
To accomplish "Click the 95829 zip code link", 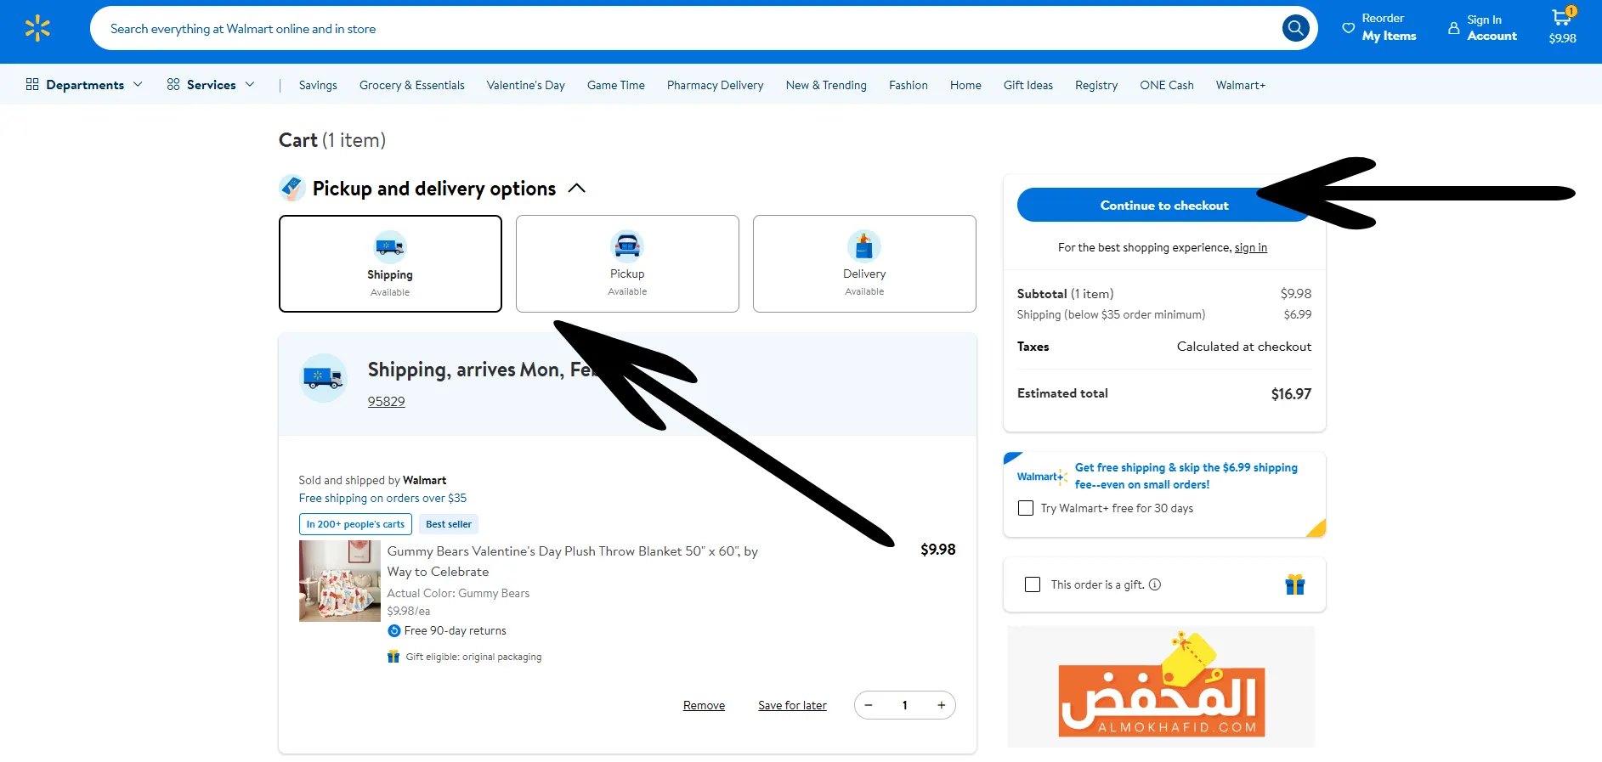I will [387, 401].
